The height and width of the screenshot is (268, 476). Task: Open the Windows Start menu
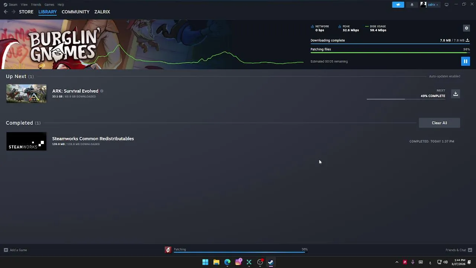tap(205, 262)
